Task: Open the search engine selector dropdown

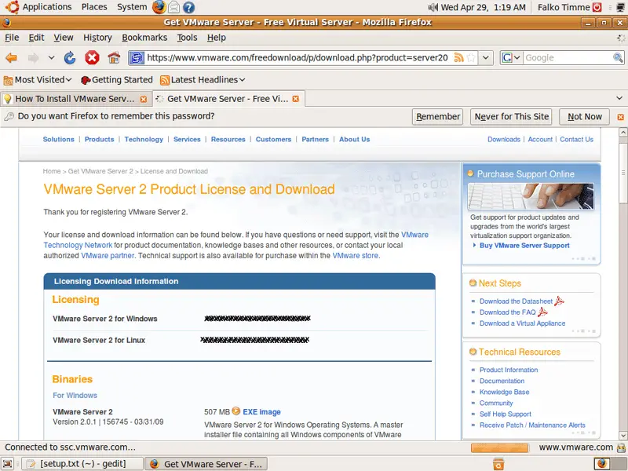Action: pos(512,58)
